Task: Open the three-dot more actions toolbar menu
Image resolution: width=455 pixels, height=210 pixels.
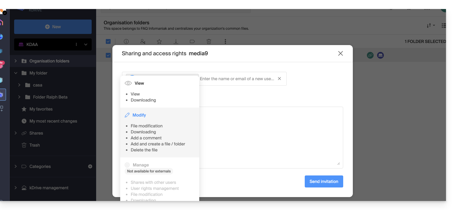Action: 225,41
